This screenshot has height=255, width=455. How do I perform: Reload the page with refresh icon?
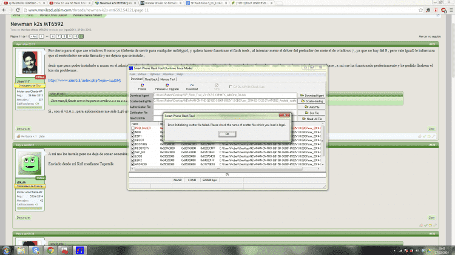tap(18, 10)
